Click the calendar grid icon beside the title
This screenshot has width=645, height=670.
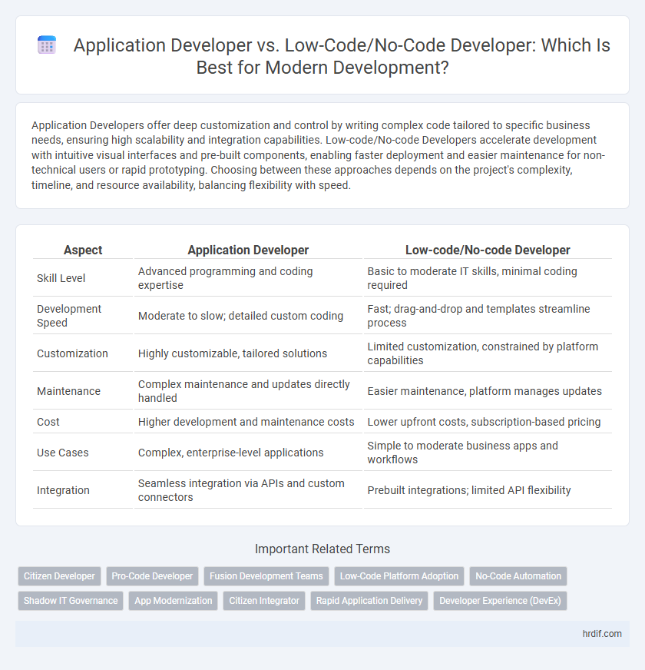click(47, 45)
